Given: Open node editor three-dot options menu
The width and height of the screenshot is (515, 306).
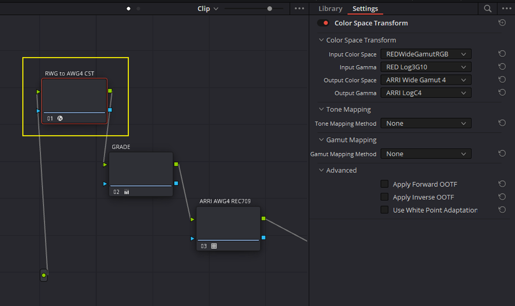Looking at the screenshot, I should [x=299, y=8].
